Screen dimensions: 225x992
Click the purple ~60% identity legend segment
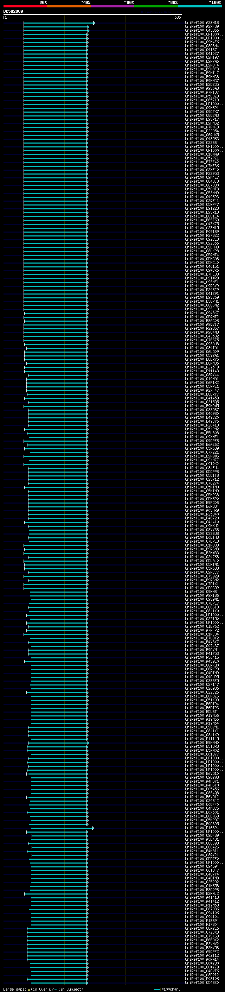[113, 6]
